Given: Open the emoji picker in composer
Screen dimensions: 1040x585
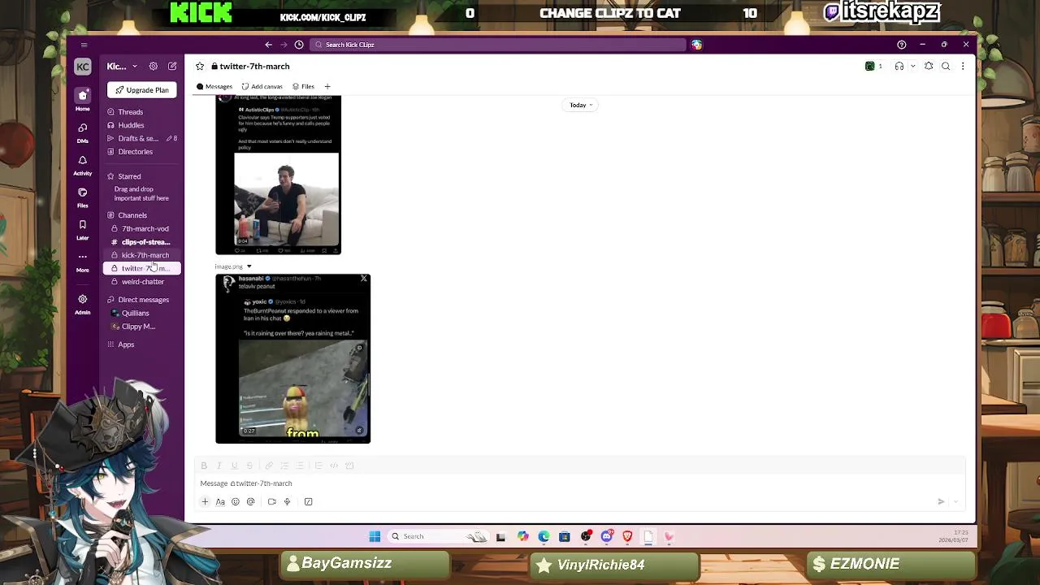Looking at the screenshot, I should pos(236,502).
